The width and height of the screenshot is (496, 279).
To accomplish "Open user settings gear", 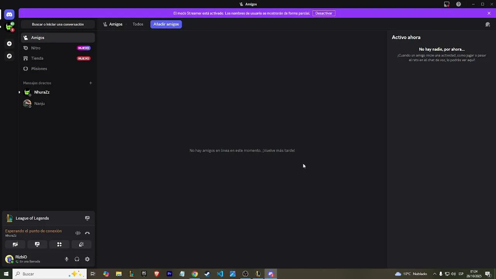I will pos(87,259).
